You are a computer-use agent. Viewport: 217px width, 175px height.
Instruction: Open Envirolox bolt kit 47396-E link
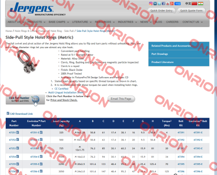tap(198, 171)
